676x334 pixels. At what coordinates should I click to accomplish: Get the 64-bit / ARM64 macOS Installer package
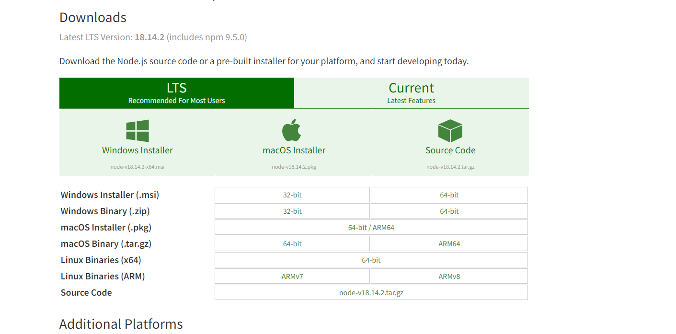click(x=371, y=227)
